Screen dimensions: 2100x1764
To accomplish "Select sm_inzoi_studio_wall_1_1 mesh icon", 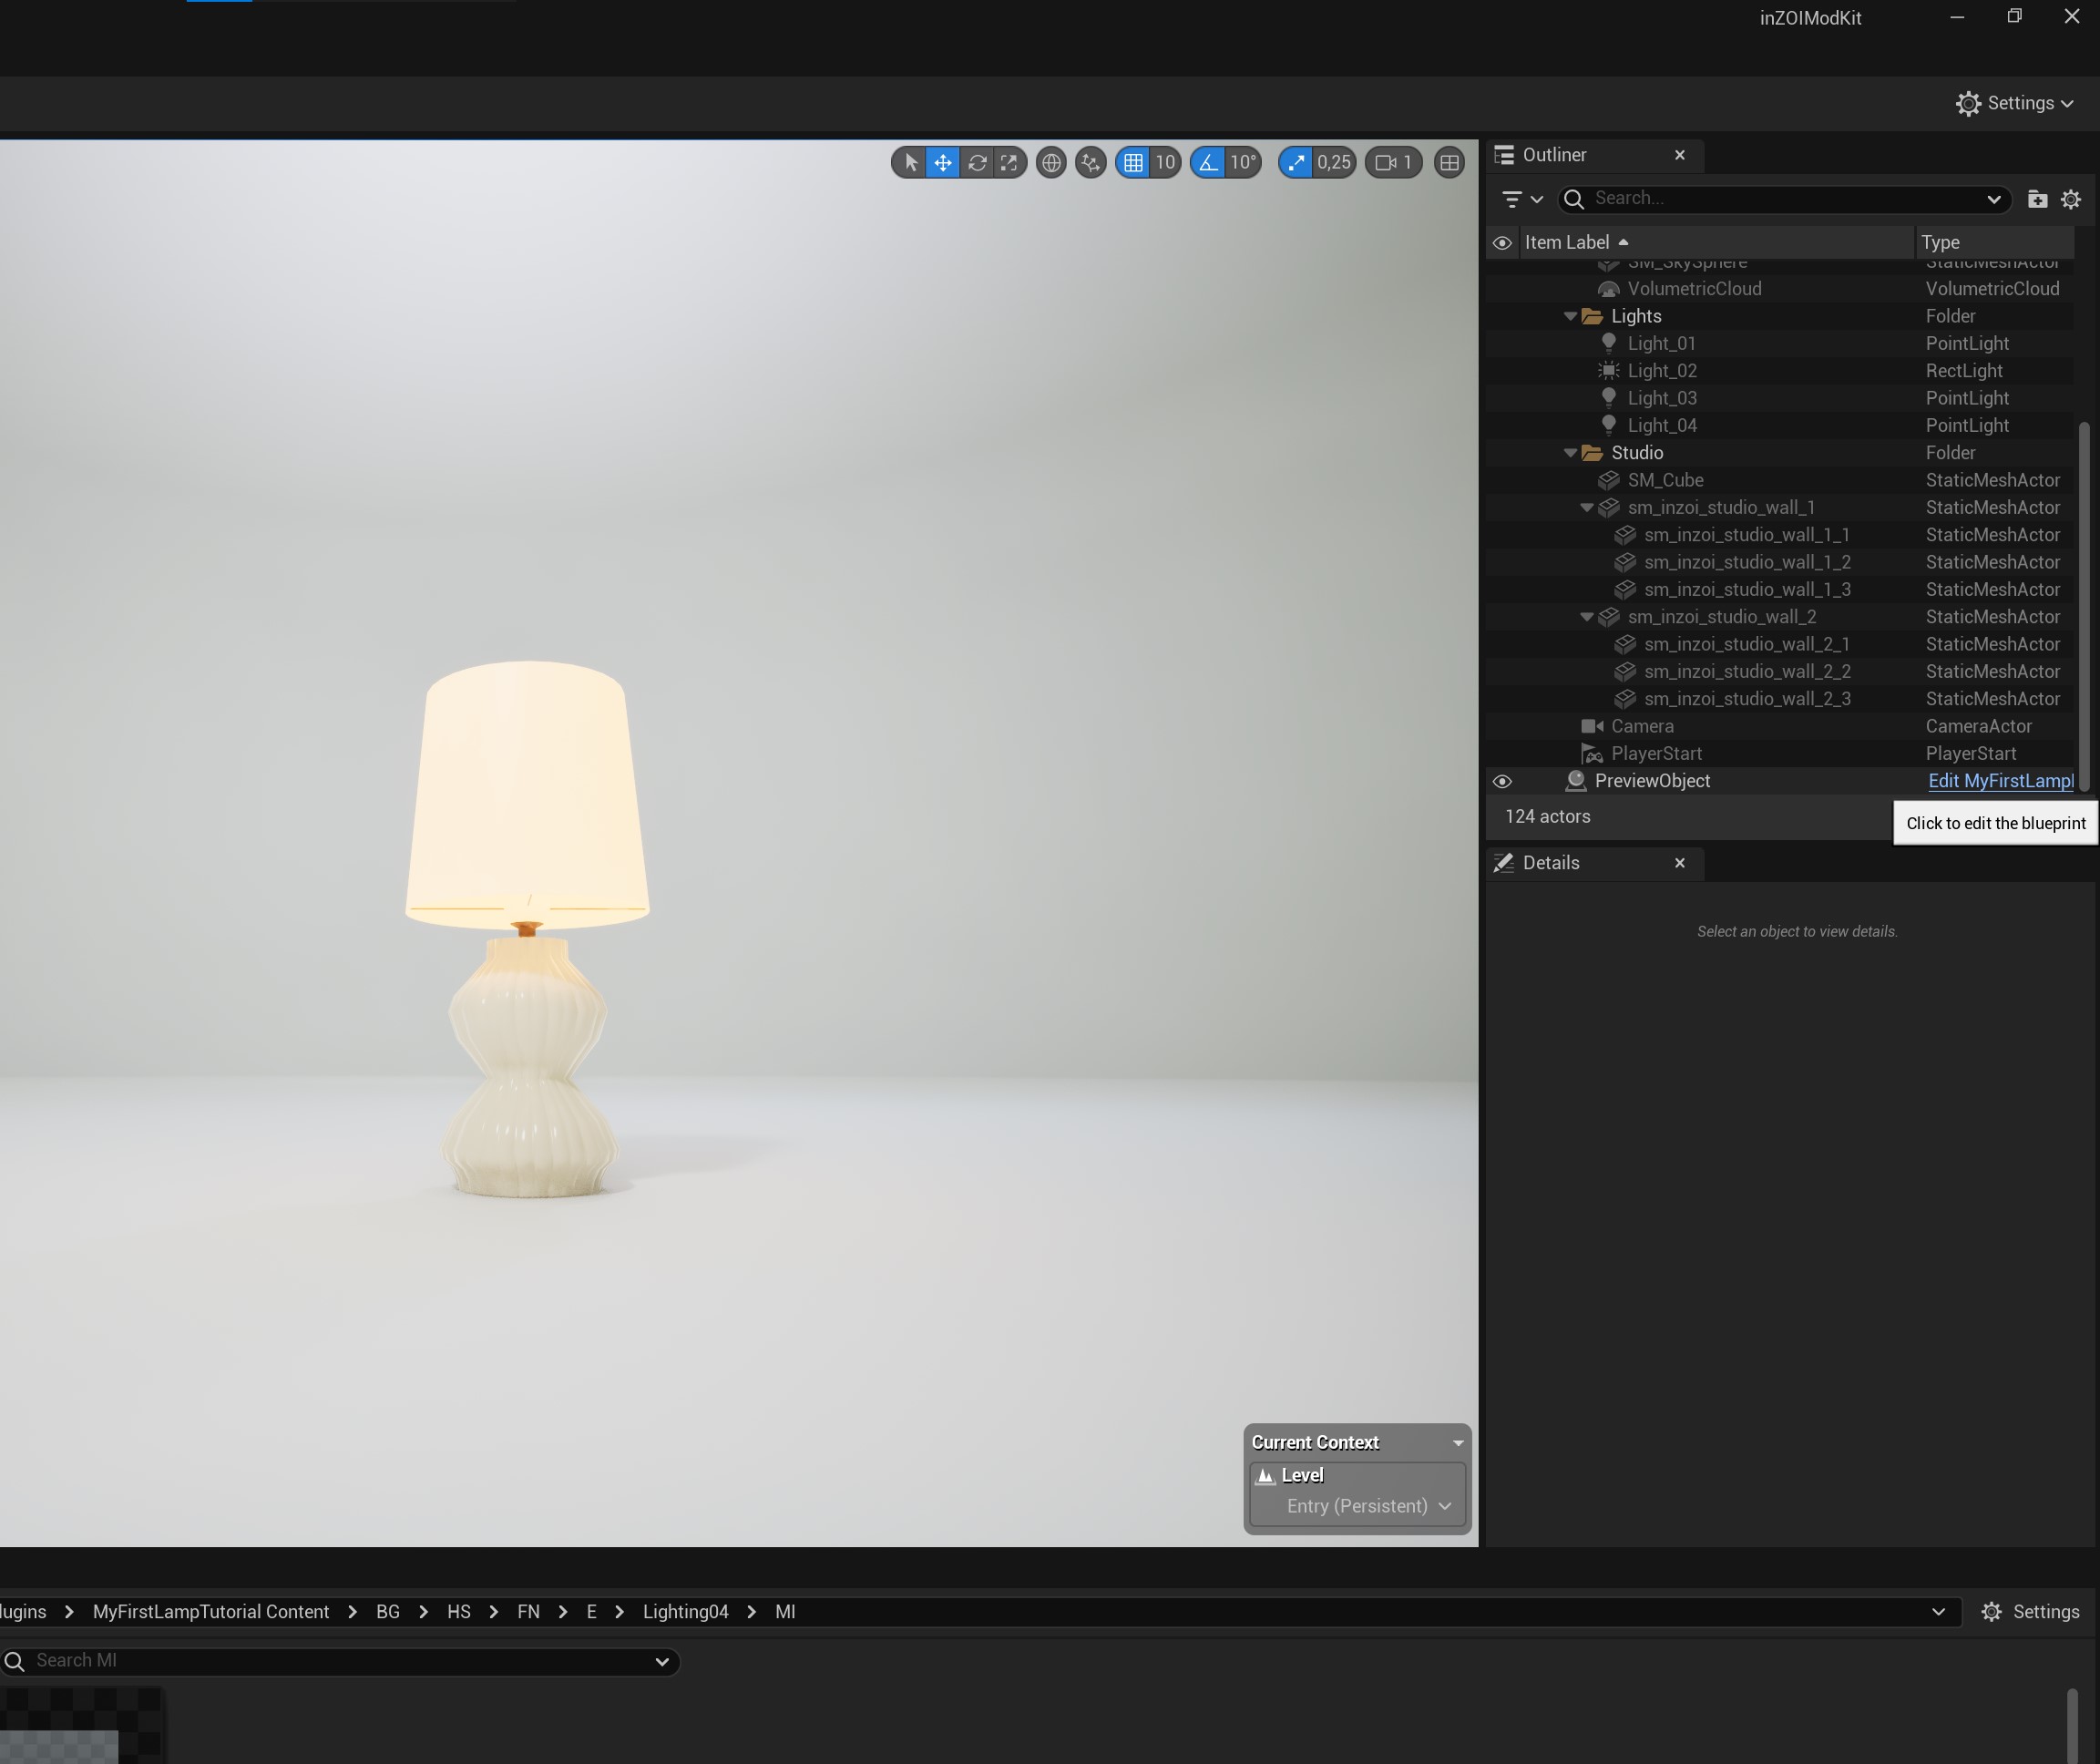I will (x=1625, y=535).
